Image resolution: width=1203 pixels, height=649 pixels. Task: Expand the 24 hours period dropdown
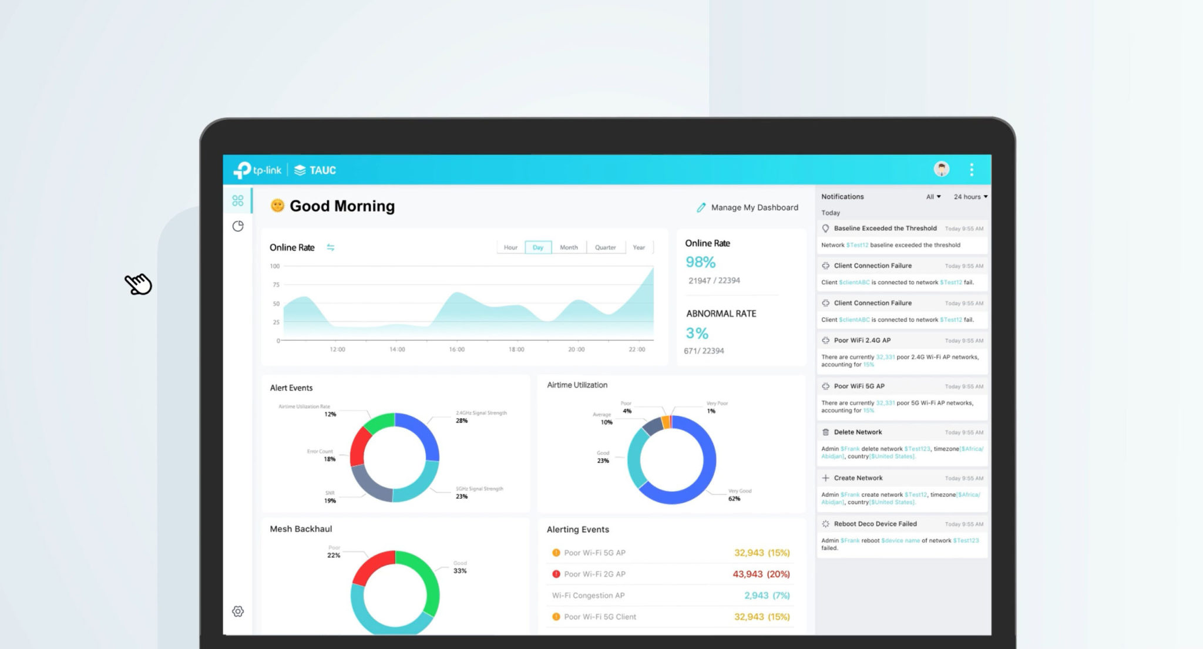coord(970,197)
